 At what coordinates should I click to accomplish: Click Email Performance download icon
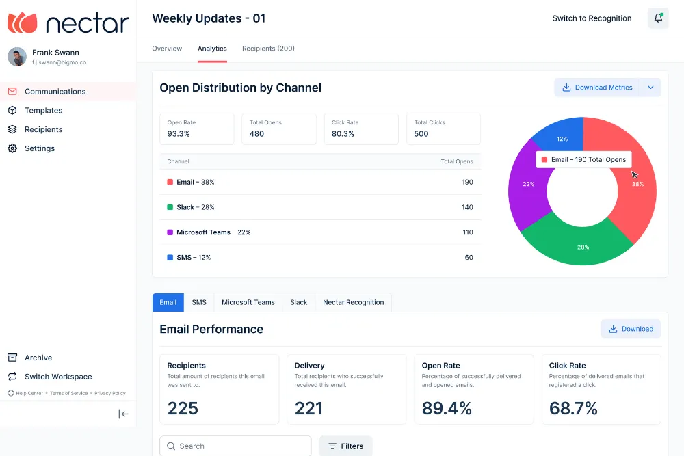613,329
